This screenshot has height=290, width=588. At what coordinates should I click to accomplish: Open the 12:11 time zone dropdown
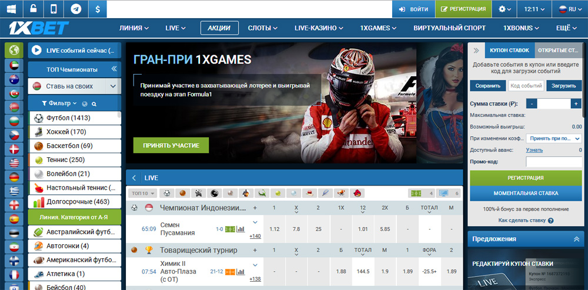tap(534, 9)
